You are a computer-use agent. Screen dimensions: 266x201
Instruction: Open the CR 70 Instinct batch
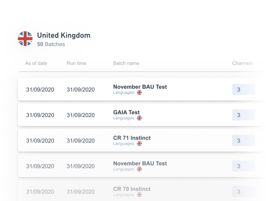pos(132,189)
